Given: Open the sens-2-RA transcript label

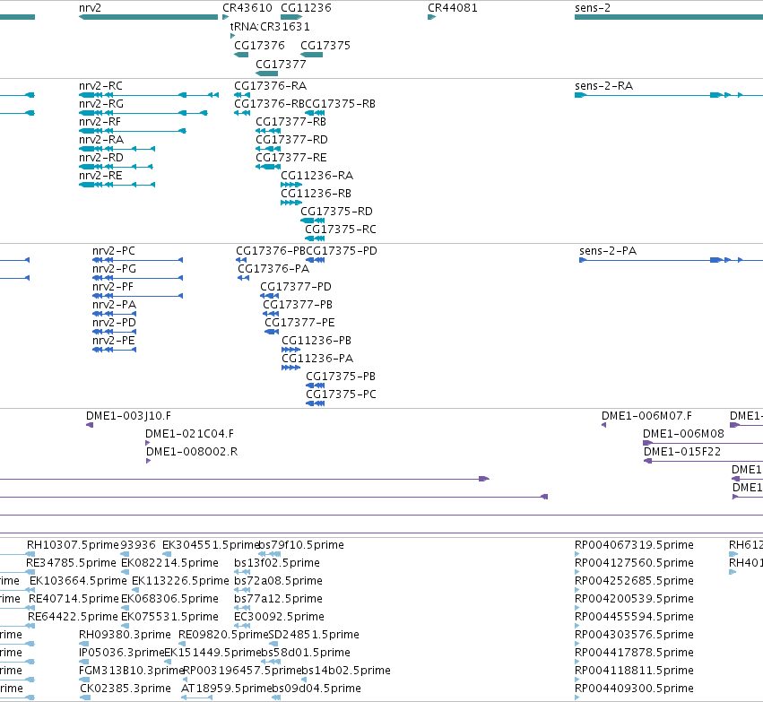Looking at the screenshot, I should [x=604, y=86].
